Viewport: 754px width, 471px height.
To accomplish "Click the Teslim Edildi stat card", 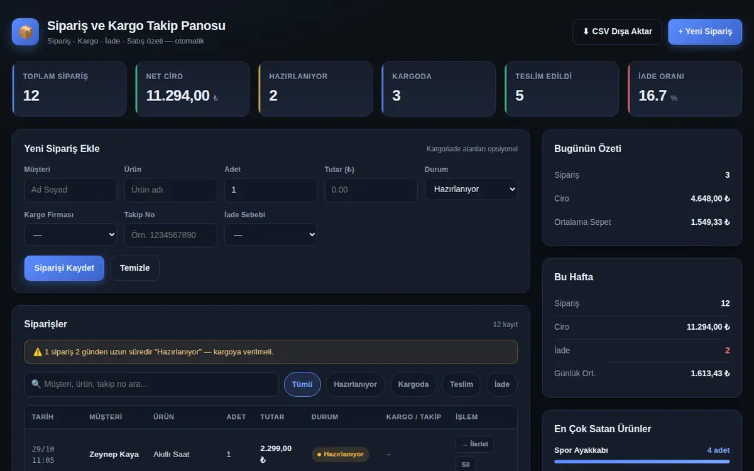I will click(562, 89).
